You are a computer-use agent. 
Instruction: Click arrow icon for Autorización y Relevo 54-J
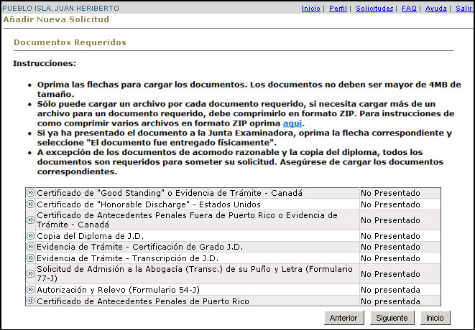[30, 290]
